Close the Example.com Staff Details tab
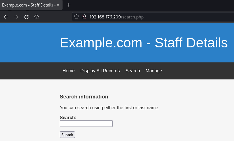 pyautogui.click(x=58, y=5)
